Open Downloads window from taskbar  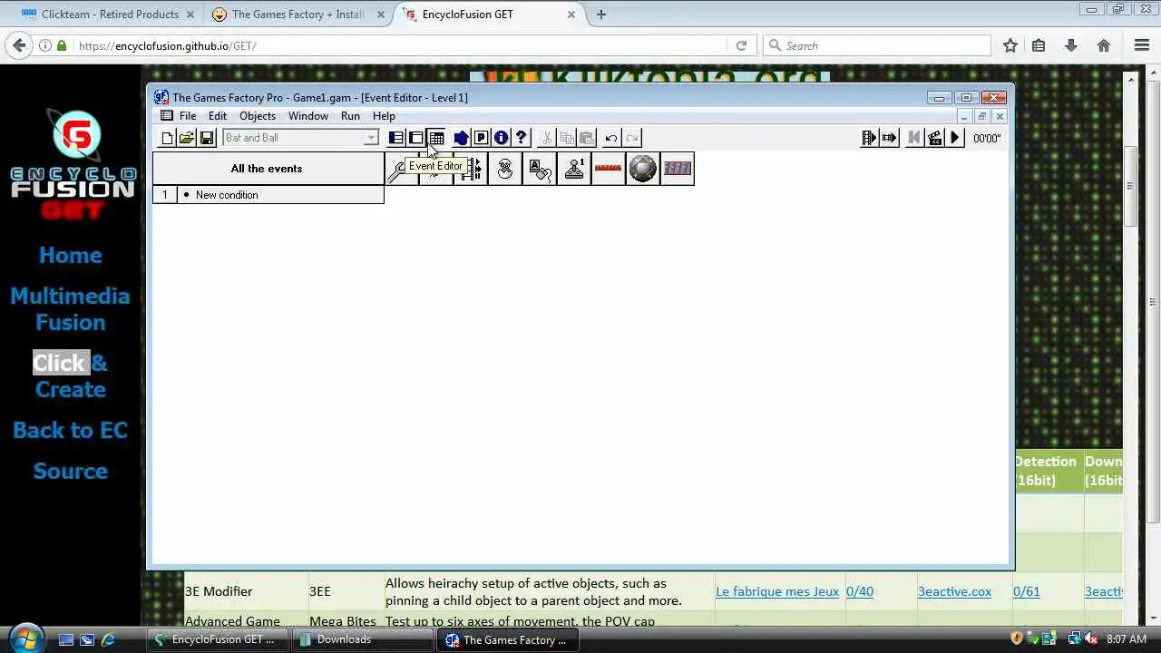364,639
